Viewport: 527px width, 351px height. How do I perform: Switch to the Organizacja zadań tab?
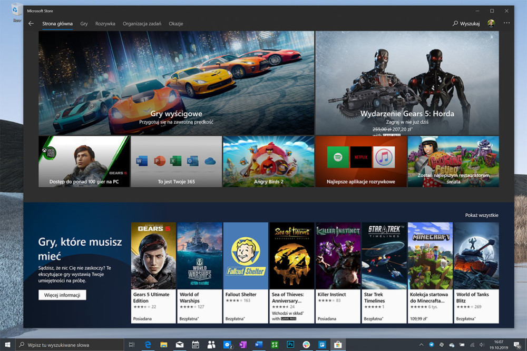142,24
